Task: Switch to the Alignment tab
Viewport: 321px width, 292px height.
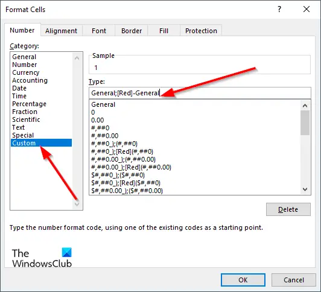Action: (x=61, y=31)
